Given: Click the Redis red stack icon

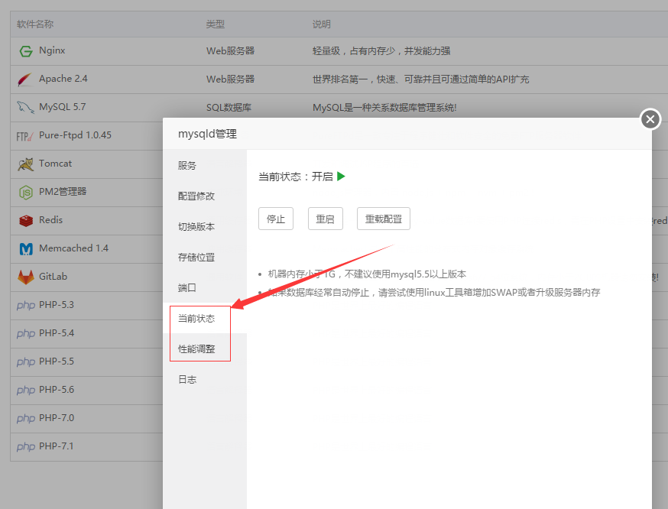Looking at the screenshot, I should click(x=26, y=221).
